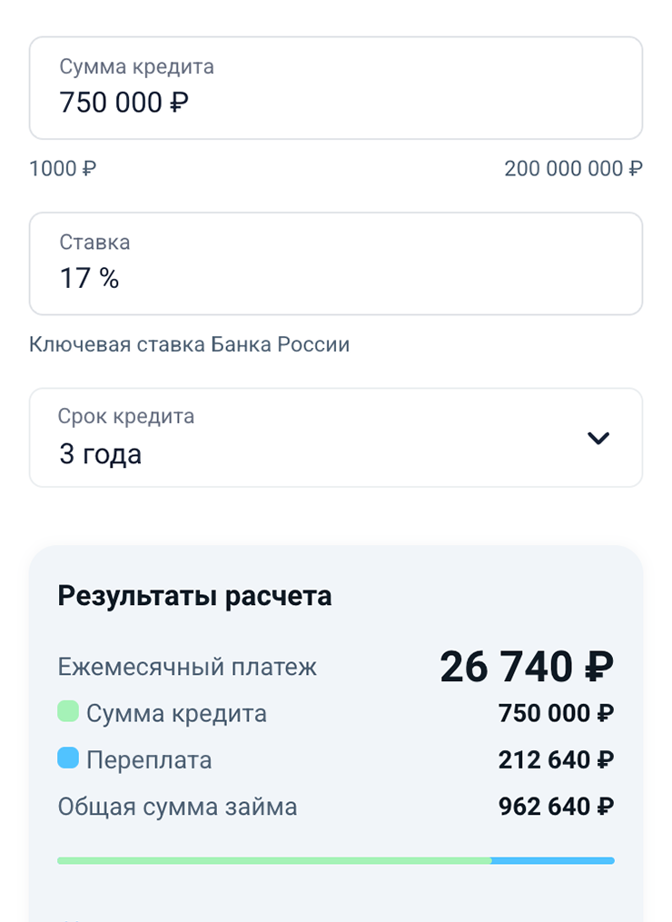Screen dimensions: 672x922
Task: Click the green segment of the progress bar
Action: [x=272, y=860]
